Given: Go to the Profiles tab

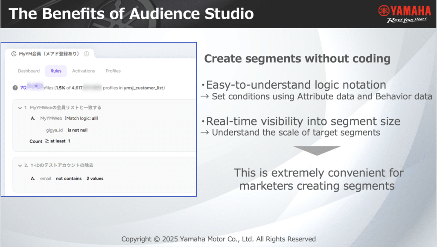Looking at the screenshot, I should 113,71.
